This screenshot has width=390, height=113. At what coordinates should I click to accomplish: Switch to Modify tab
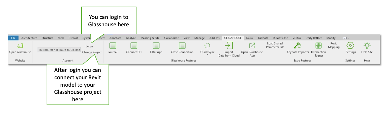331,38
